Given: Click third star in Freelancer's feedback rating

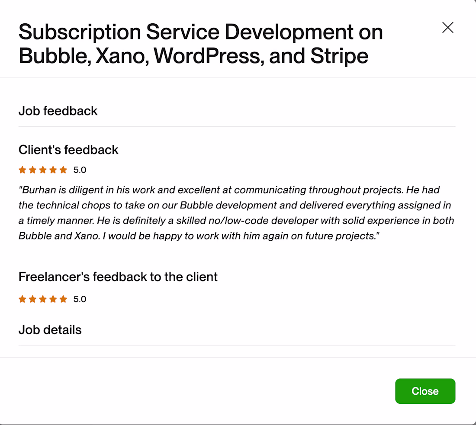Looking at the screenshot, I should click(x=43, y=299).
